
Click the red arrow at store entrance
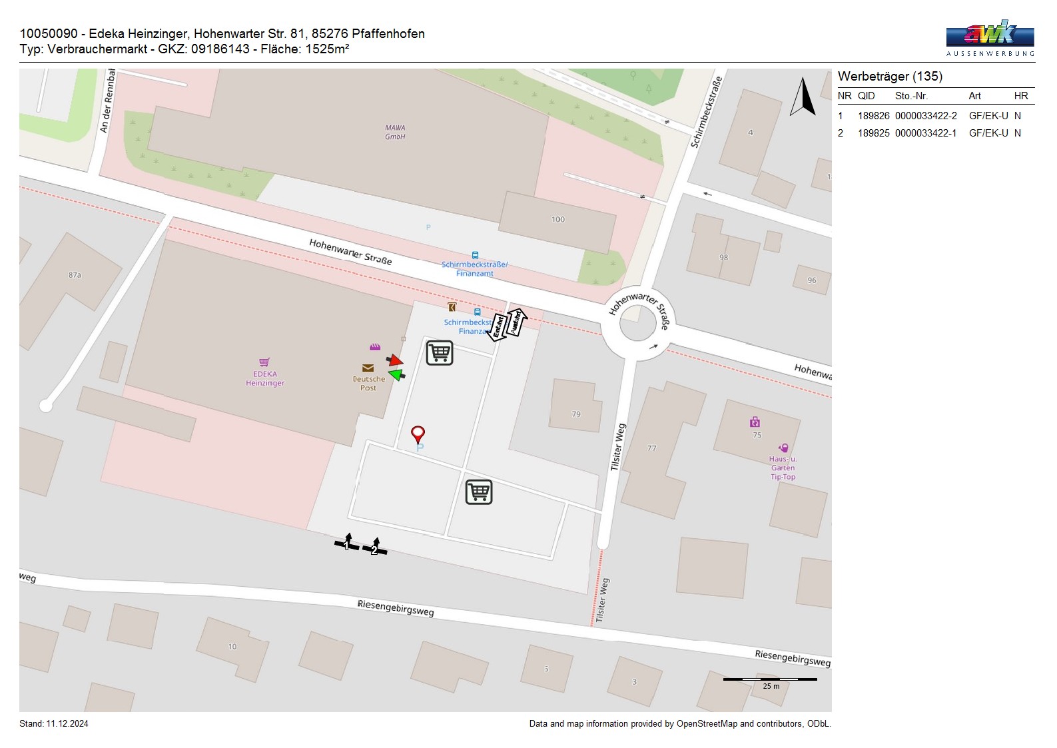tap(396, 361)
